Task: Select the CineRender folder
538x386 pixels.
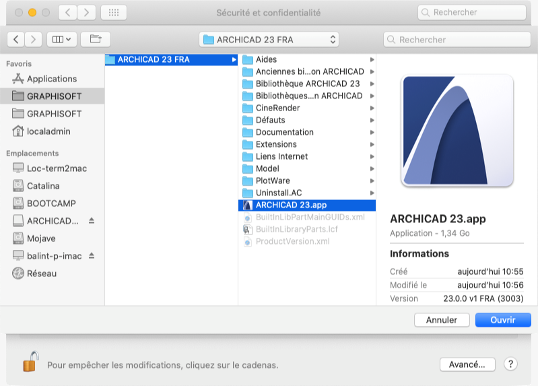Action: point(307,108)
